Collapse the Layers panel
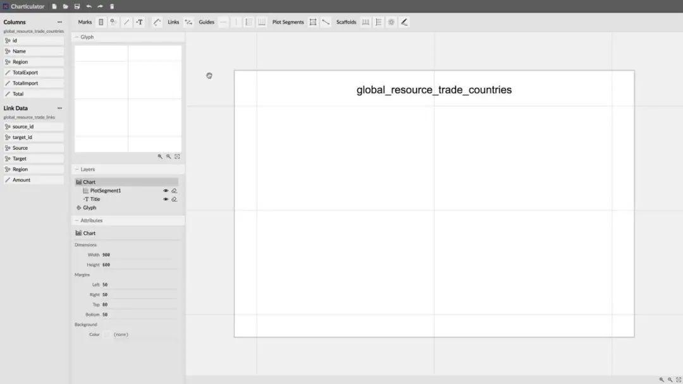This screenshot has width=683, height=384. click(77, 169)
